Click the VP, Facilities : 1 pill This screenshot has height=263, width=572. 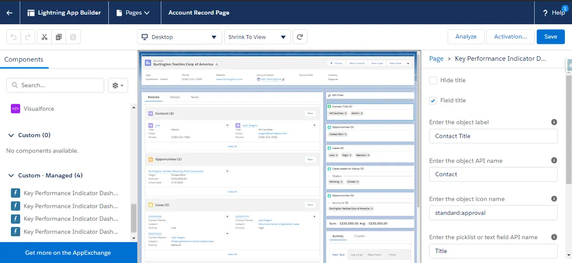[x=339, y=113]
